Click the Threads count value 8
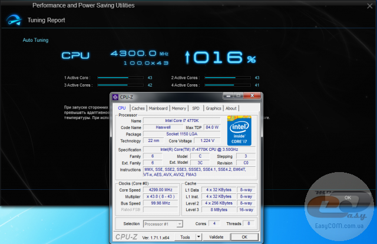The image size is (377, 244). coord(249,223)
